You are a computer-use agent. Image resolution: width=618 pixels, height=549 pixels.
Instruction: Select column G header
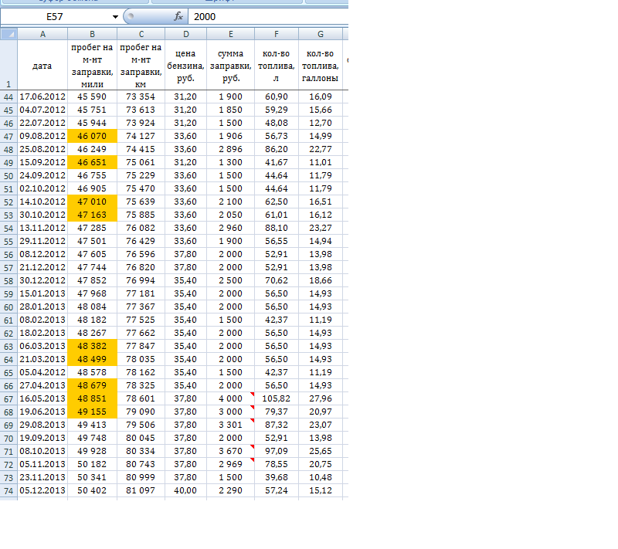click(x=320, y=34)
